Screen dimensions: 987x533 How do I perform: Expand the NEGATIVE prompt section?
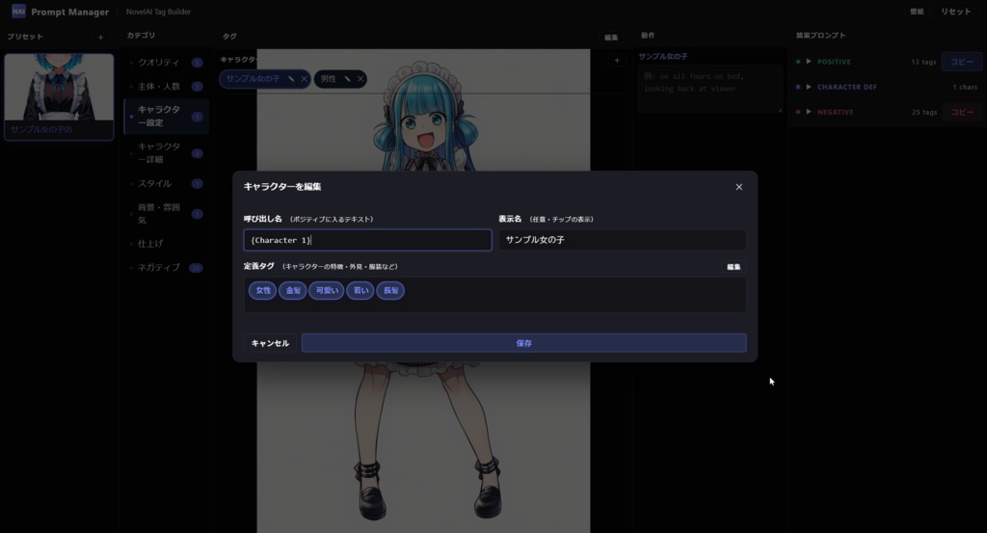click(809, 112)
